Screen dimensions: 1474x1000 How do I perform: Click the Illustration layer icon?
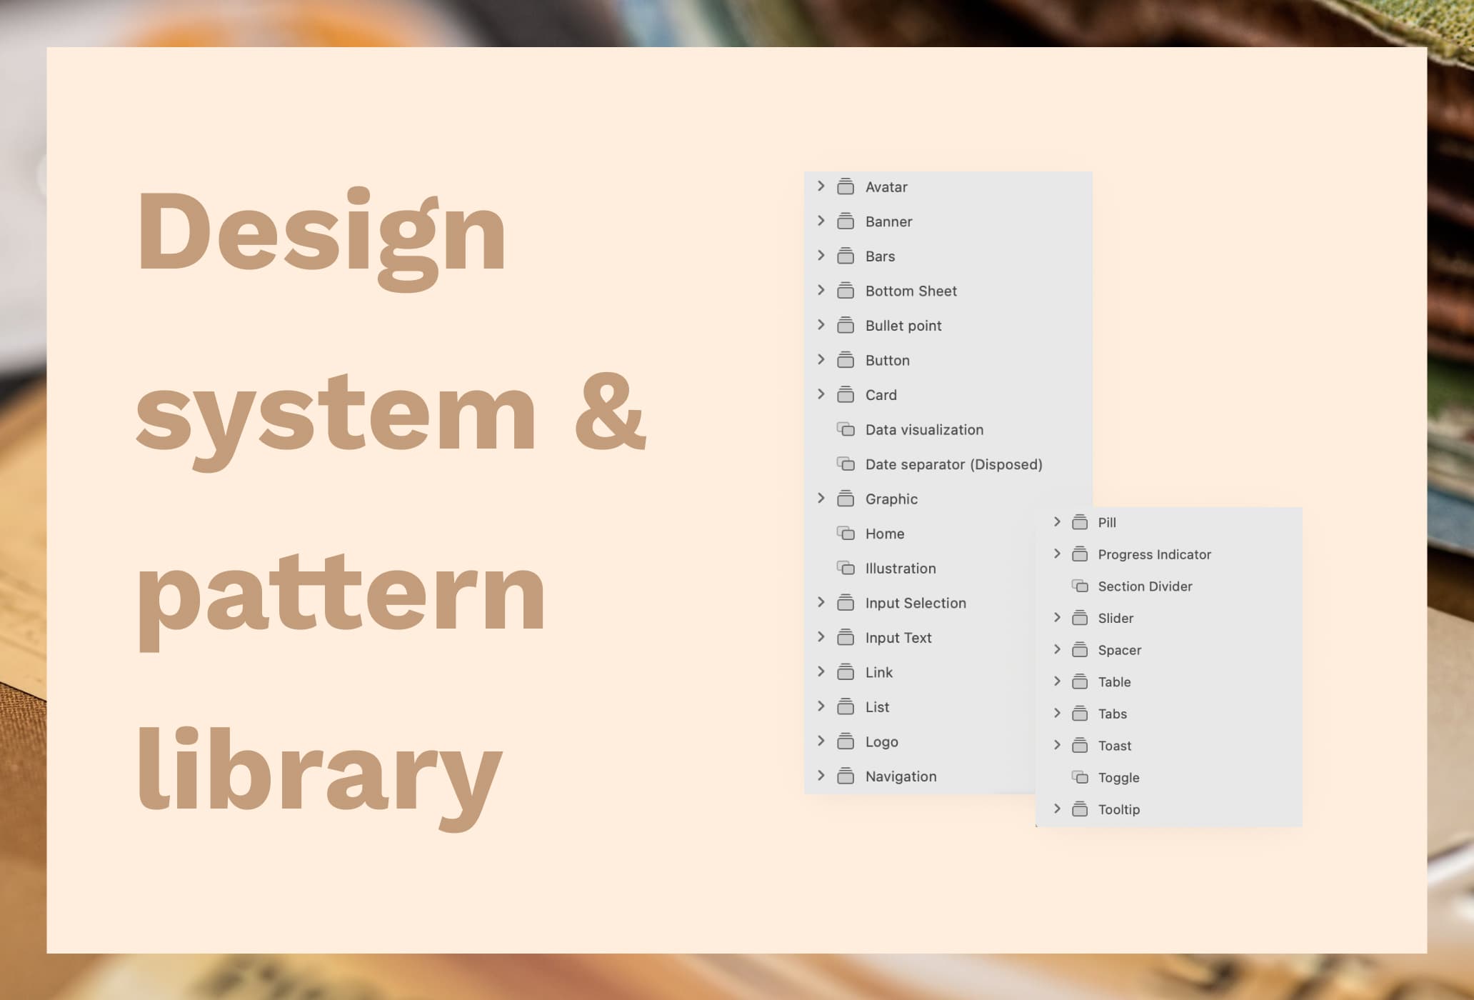pyautogui.click(x=846, y=569)
